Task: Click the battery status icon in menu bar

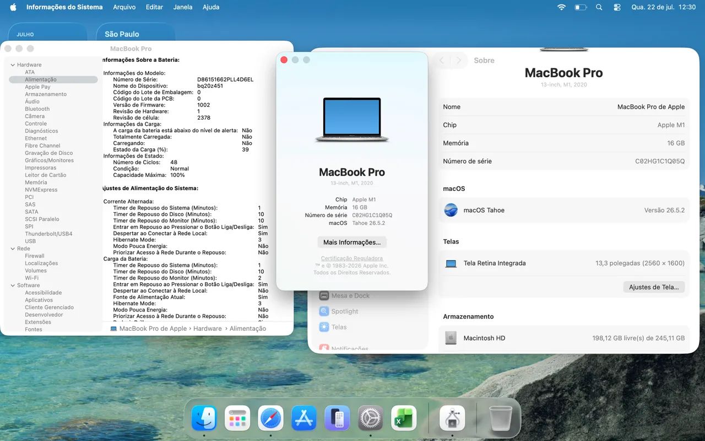Action: click(581, 7)
